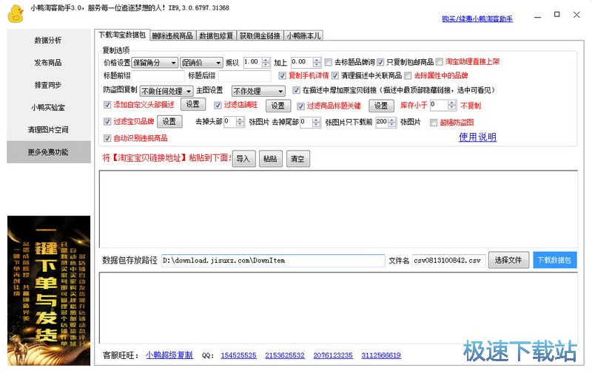Enable 去标题品牌词 checkbox
This screenshot has height=373, width=592.
coord(329,63)
